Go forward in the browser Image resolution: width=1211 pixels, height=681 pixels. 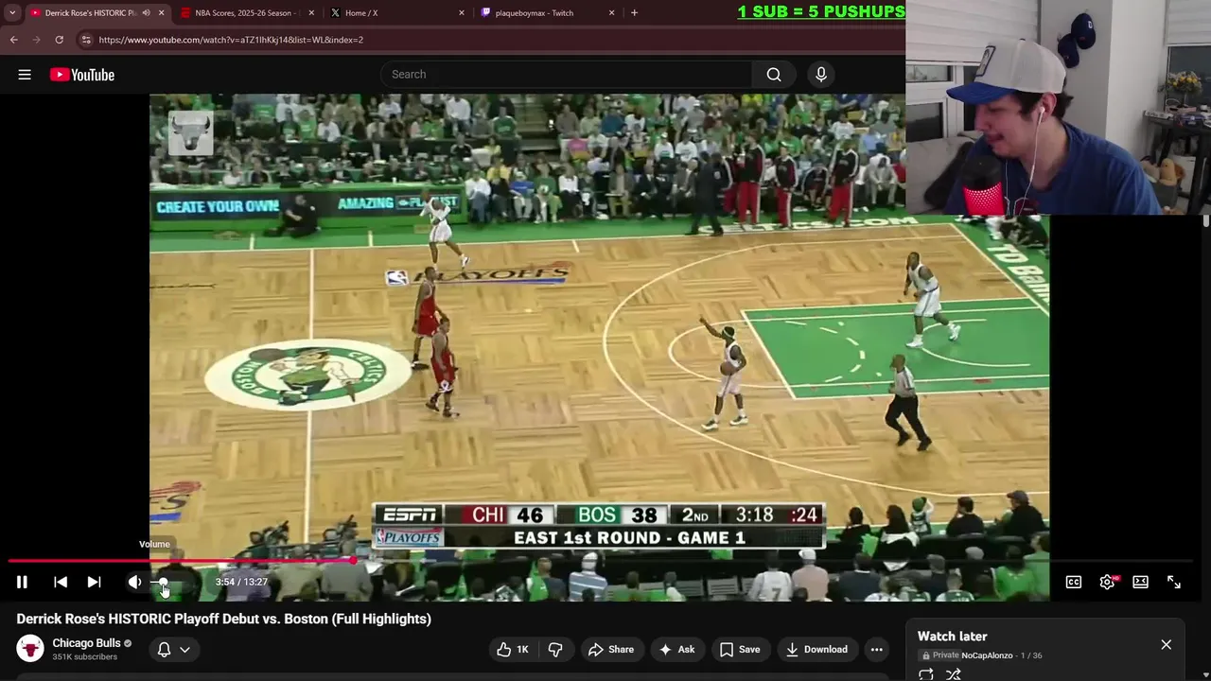(x=36, y=40)
